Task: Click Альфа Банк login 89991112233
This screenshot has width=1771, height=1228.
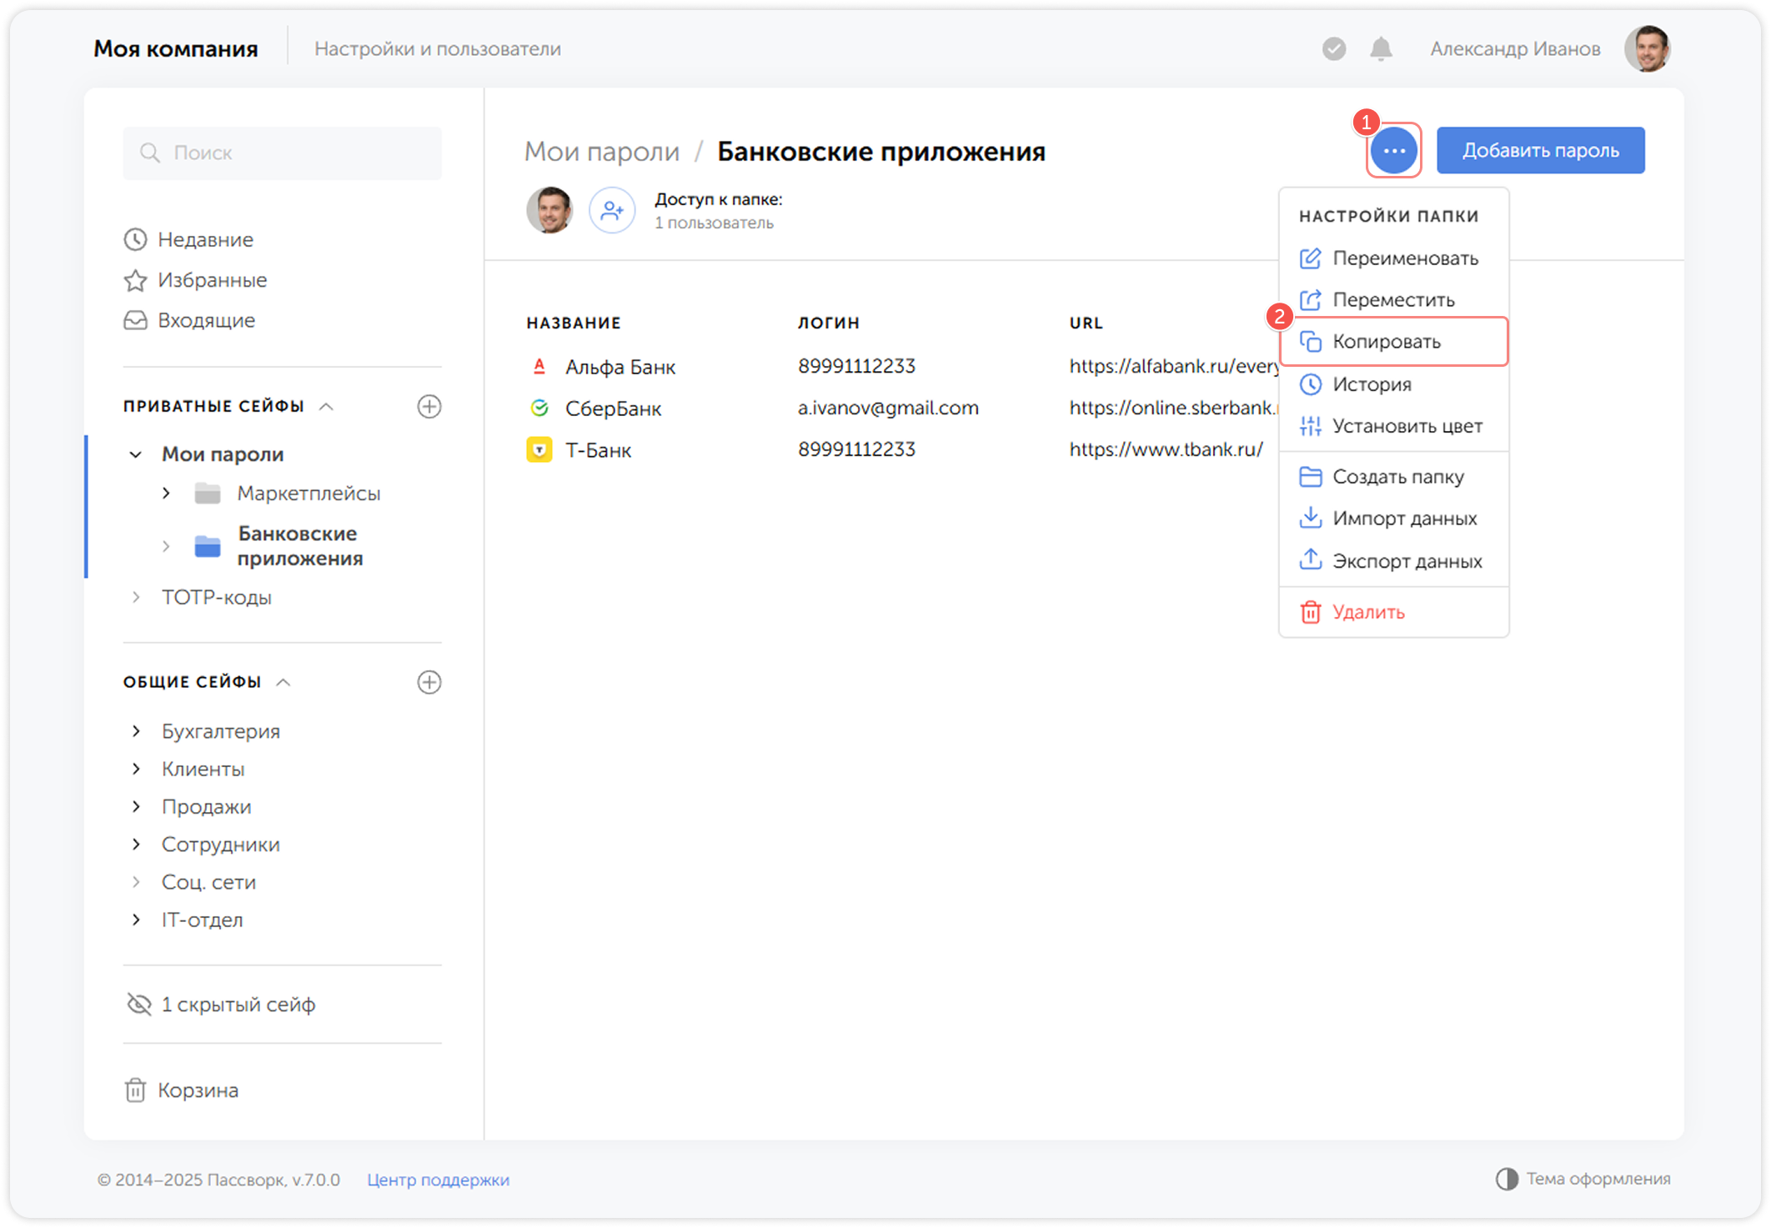Action: coord(856,366)
